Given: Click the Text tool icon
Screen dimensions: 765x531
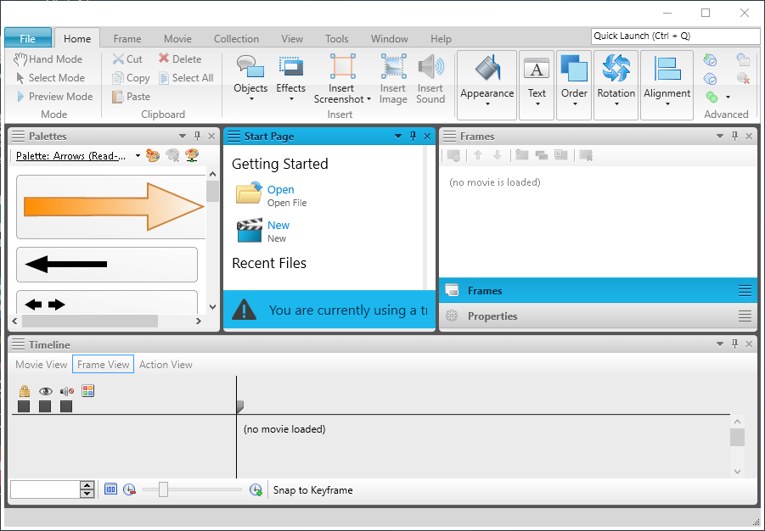Looking at the screenshot, I should click(537, 68).
